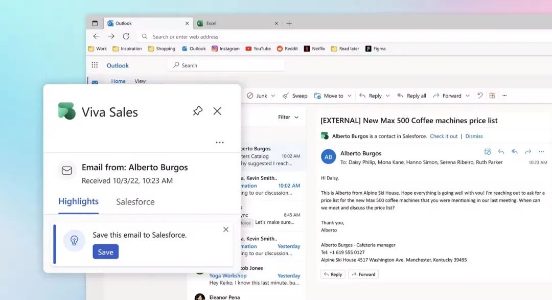This screenshot has height=300, width=552.
Task: Open the toolbar's more options ellipsis
Action: coord(504,96)
